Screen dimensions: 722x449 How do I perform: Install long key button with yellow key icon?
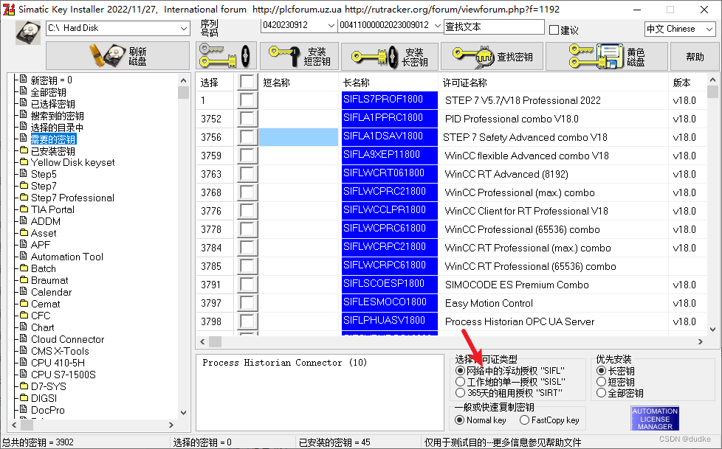tap(390, 56)
